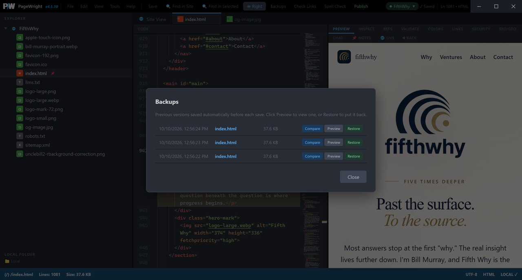Open the Colors panel tab
This screenshot has height=280, width=522.
click(436, 29)
